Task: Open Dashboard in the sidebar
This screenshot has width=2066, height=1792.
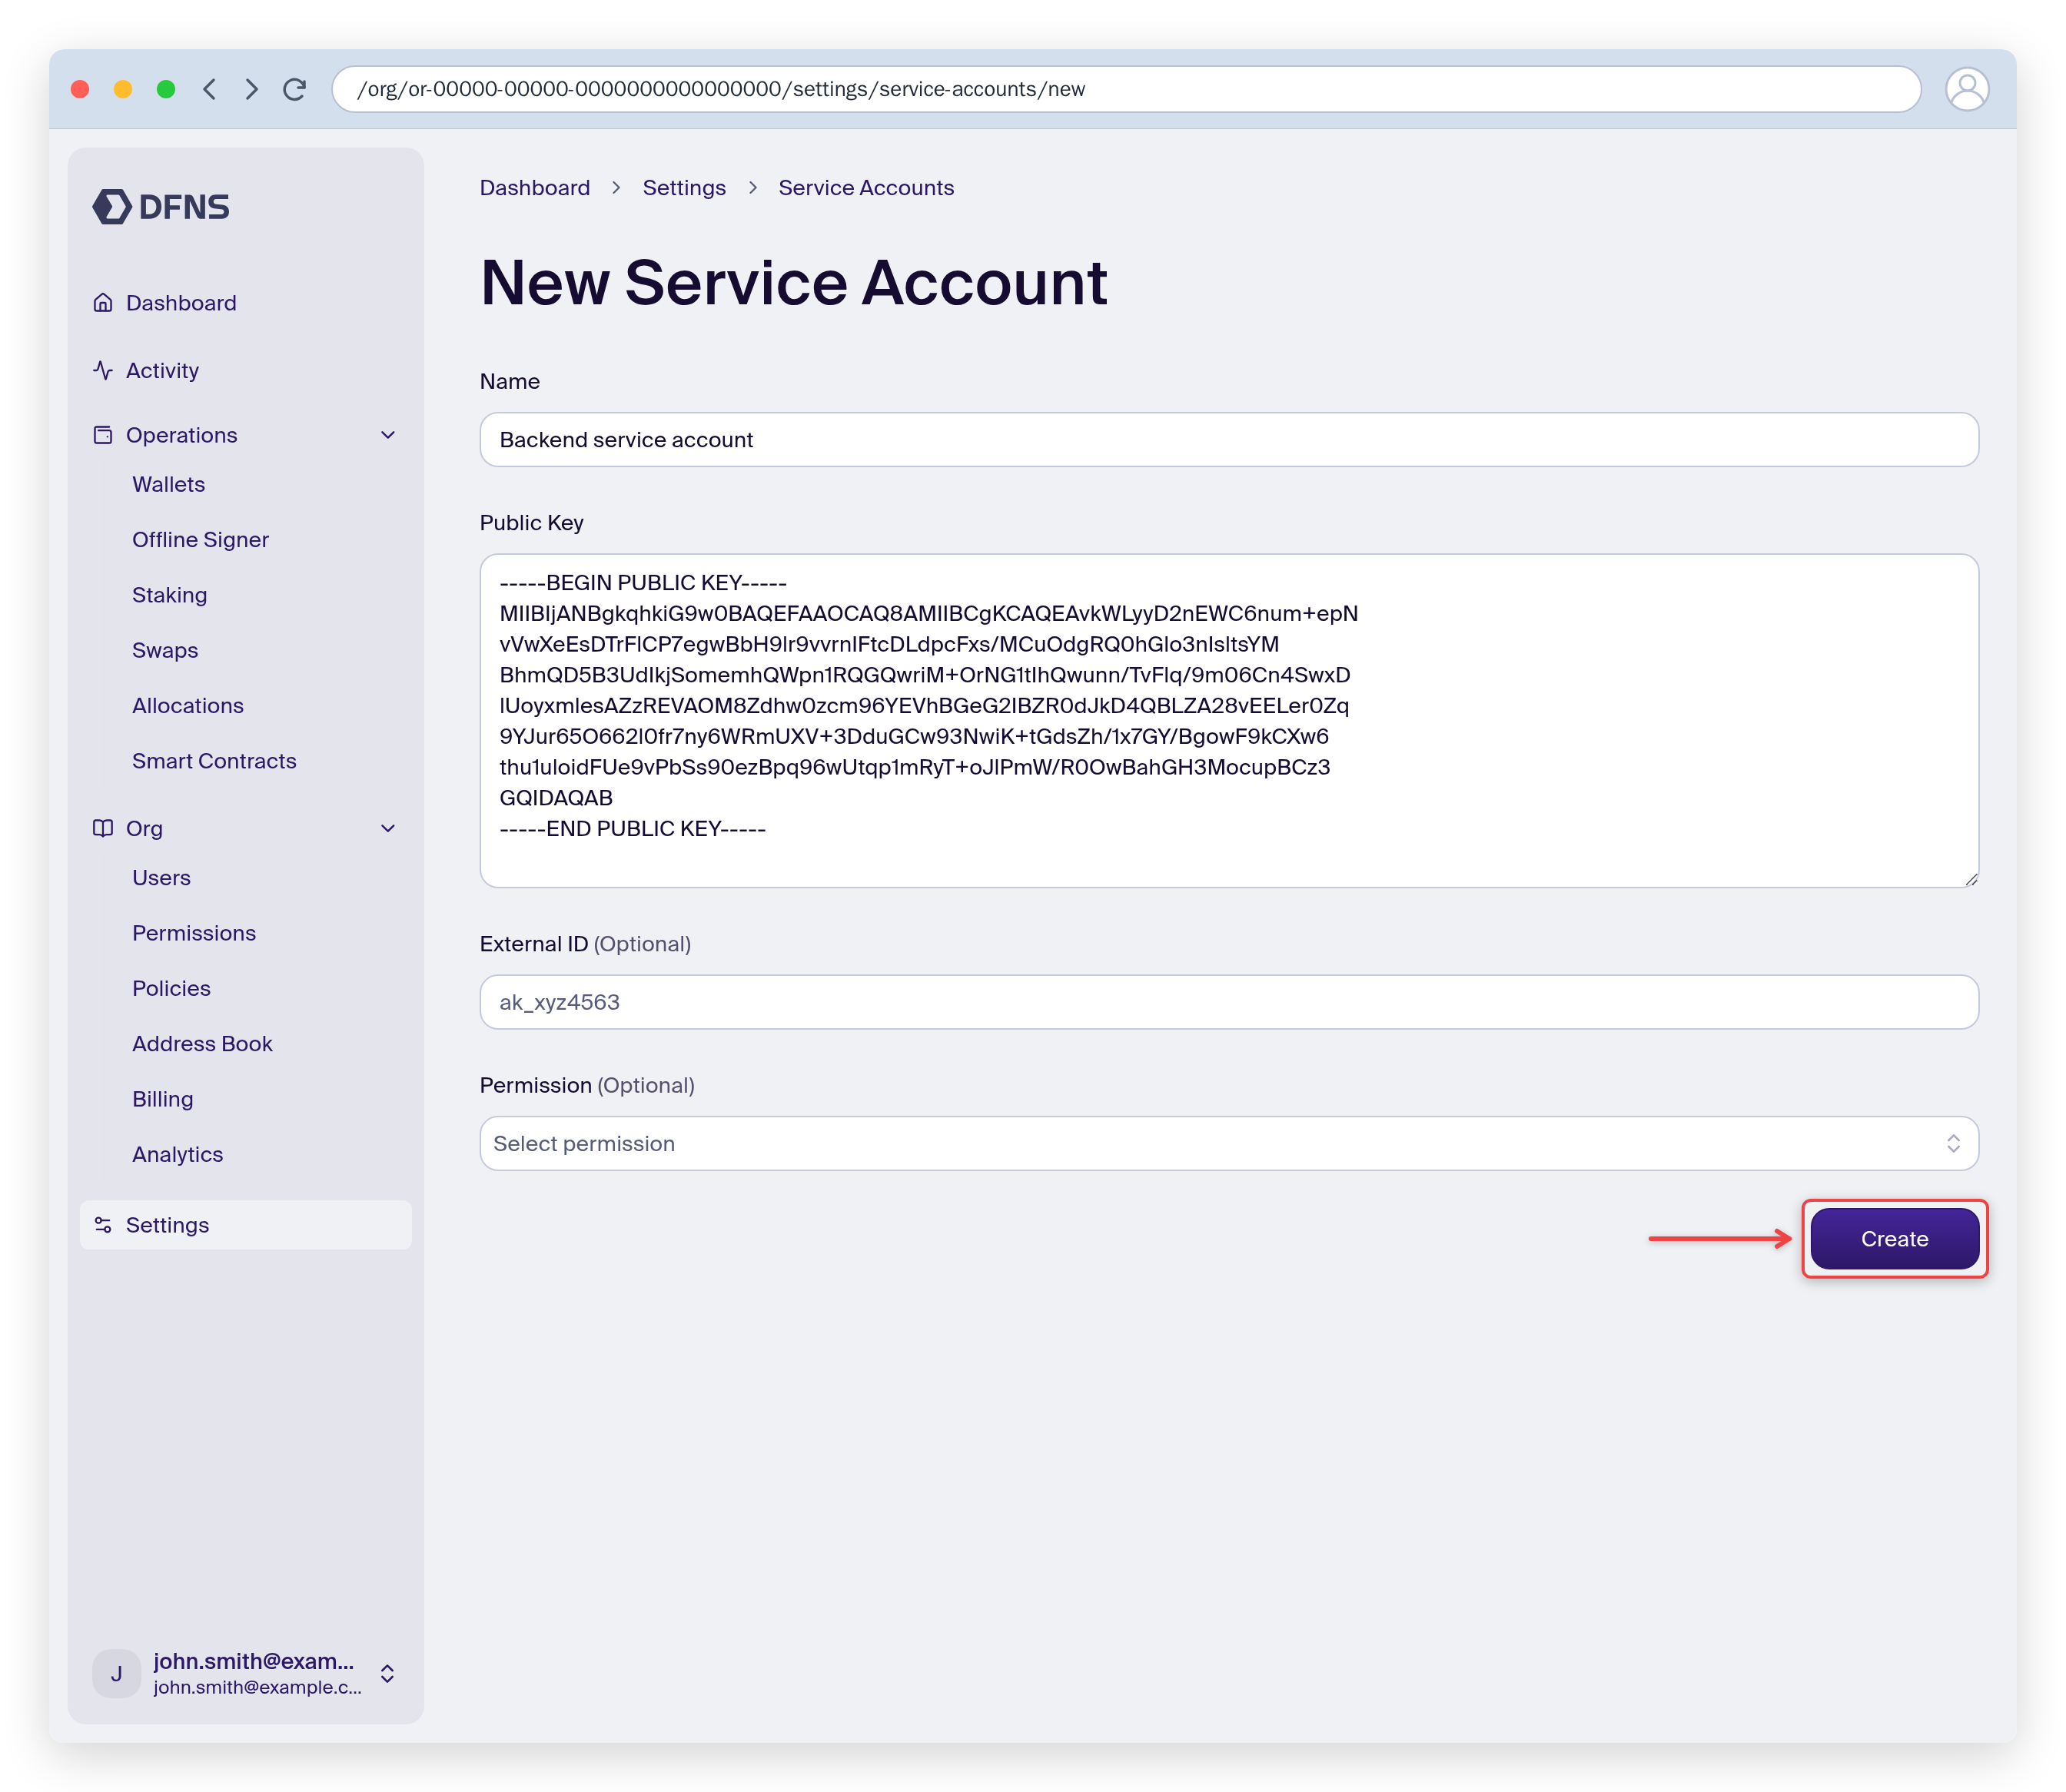Action: coord(181,302)
